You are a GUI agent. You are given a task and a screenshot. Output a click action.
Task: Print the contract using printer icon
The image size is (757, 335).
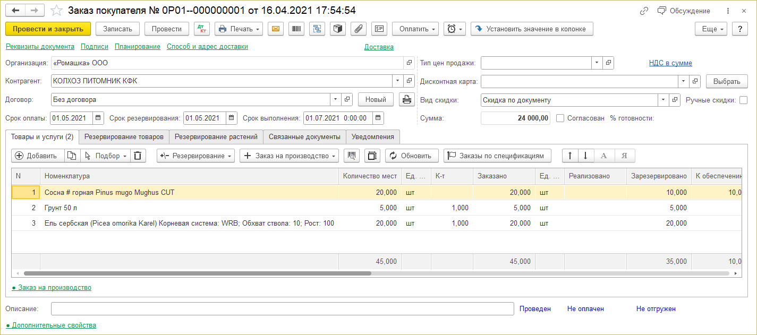click(406, 99)
